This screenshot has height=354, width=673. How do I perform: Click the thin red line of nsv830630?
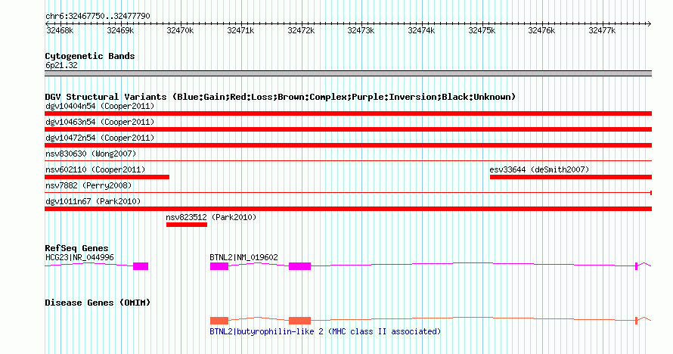point(348,161)
